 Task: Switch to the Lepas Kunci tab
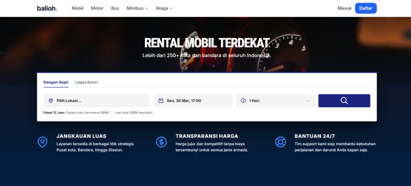86,82
